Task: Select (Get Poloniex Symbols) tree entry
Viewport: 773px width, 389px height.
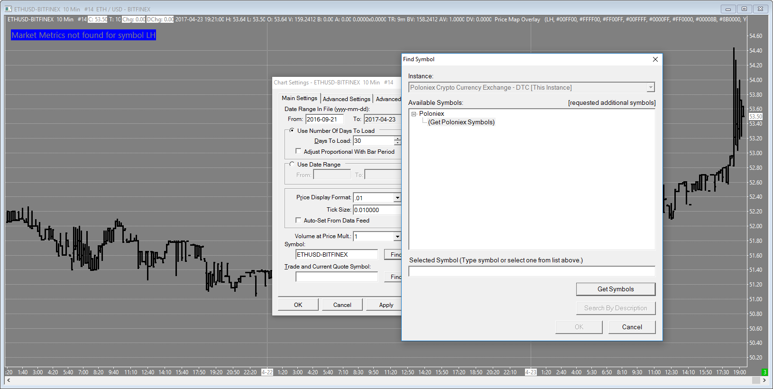Action: click(x=461, y=122)
